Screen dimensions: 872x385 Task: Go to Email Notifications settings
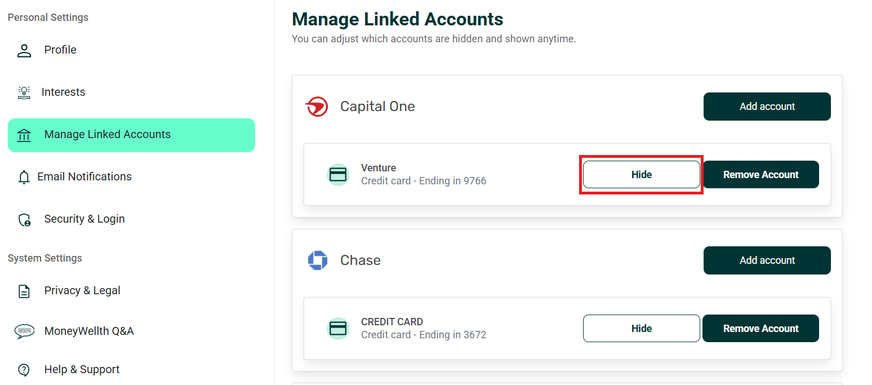[x=84, y=177]
